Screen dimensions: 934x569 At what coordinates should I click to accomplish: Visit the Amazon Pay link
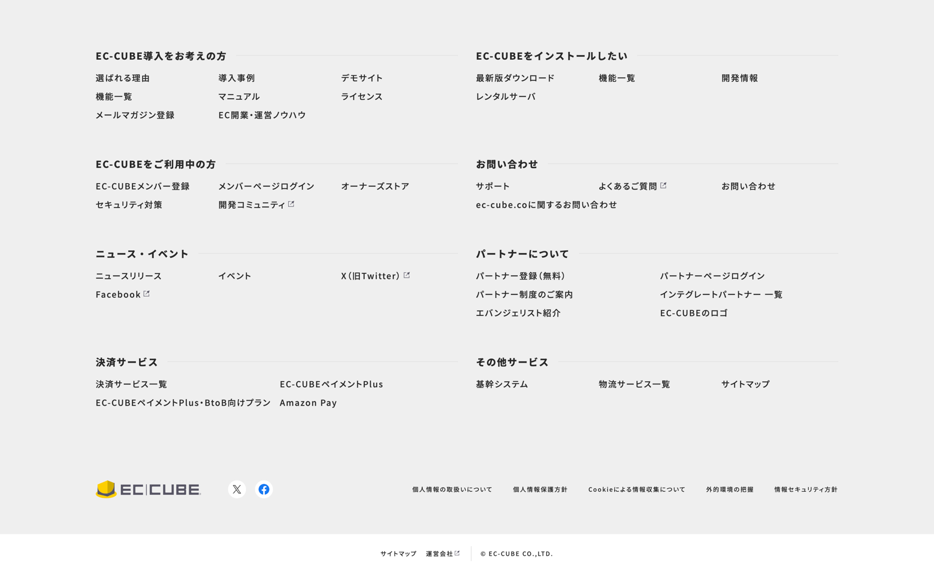point(308,403)
